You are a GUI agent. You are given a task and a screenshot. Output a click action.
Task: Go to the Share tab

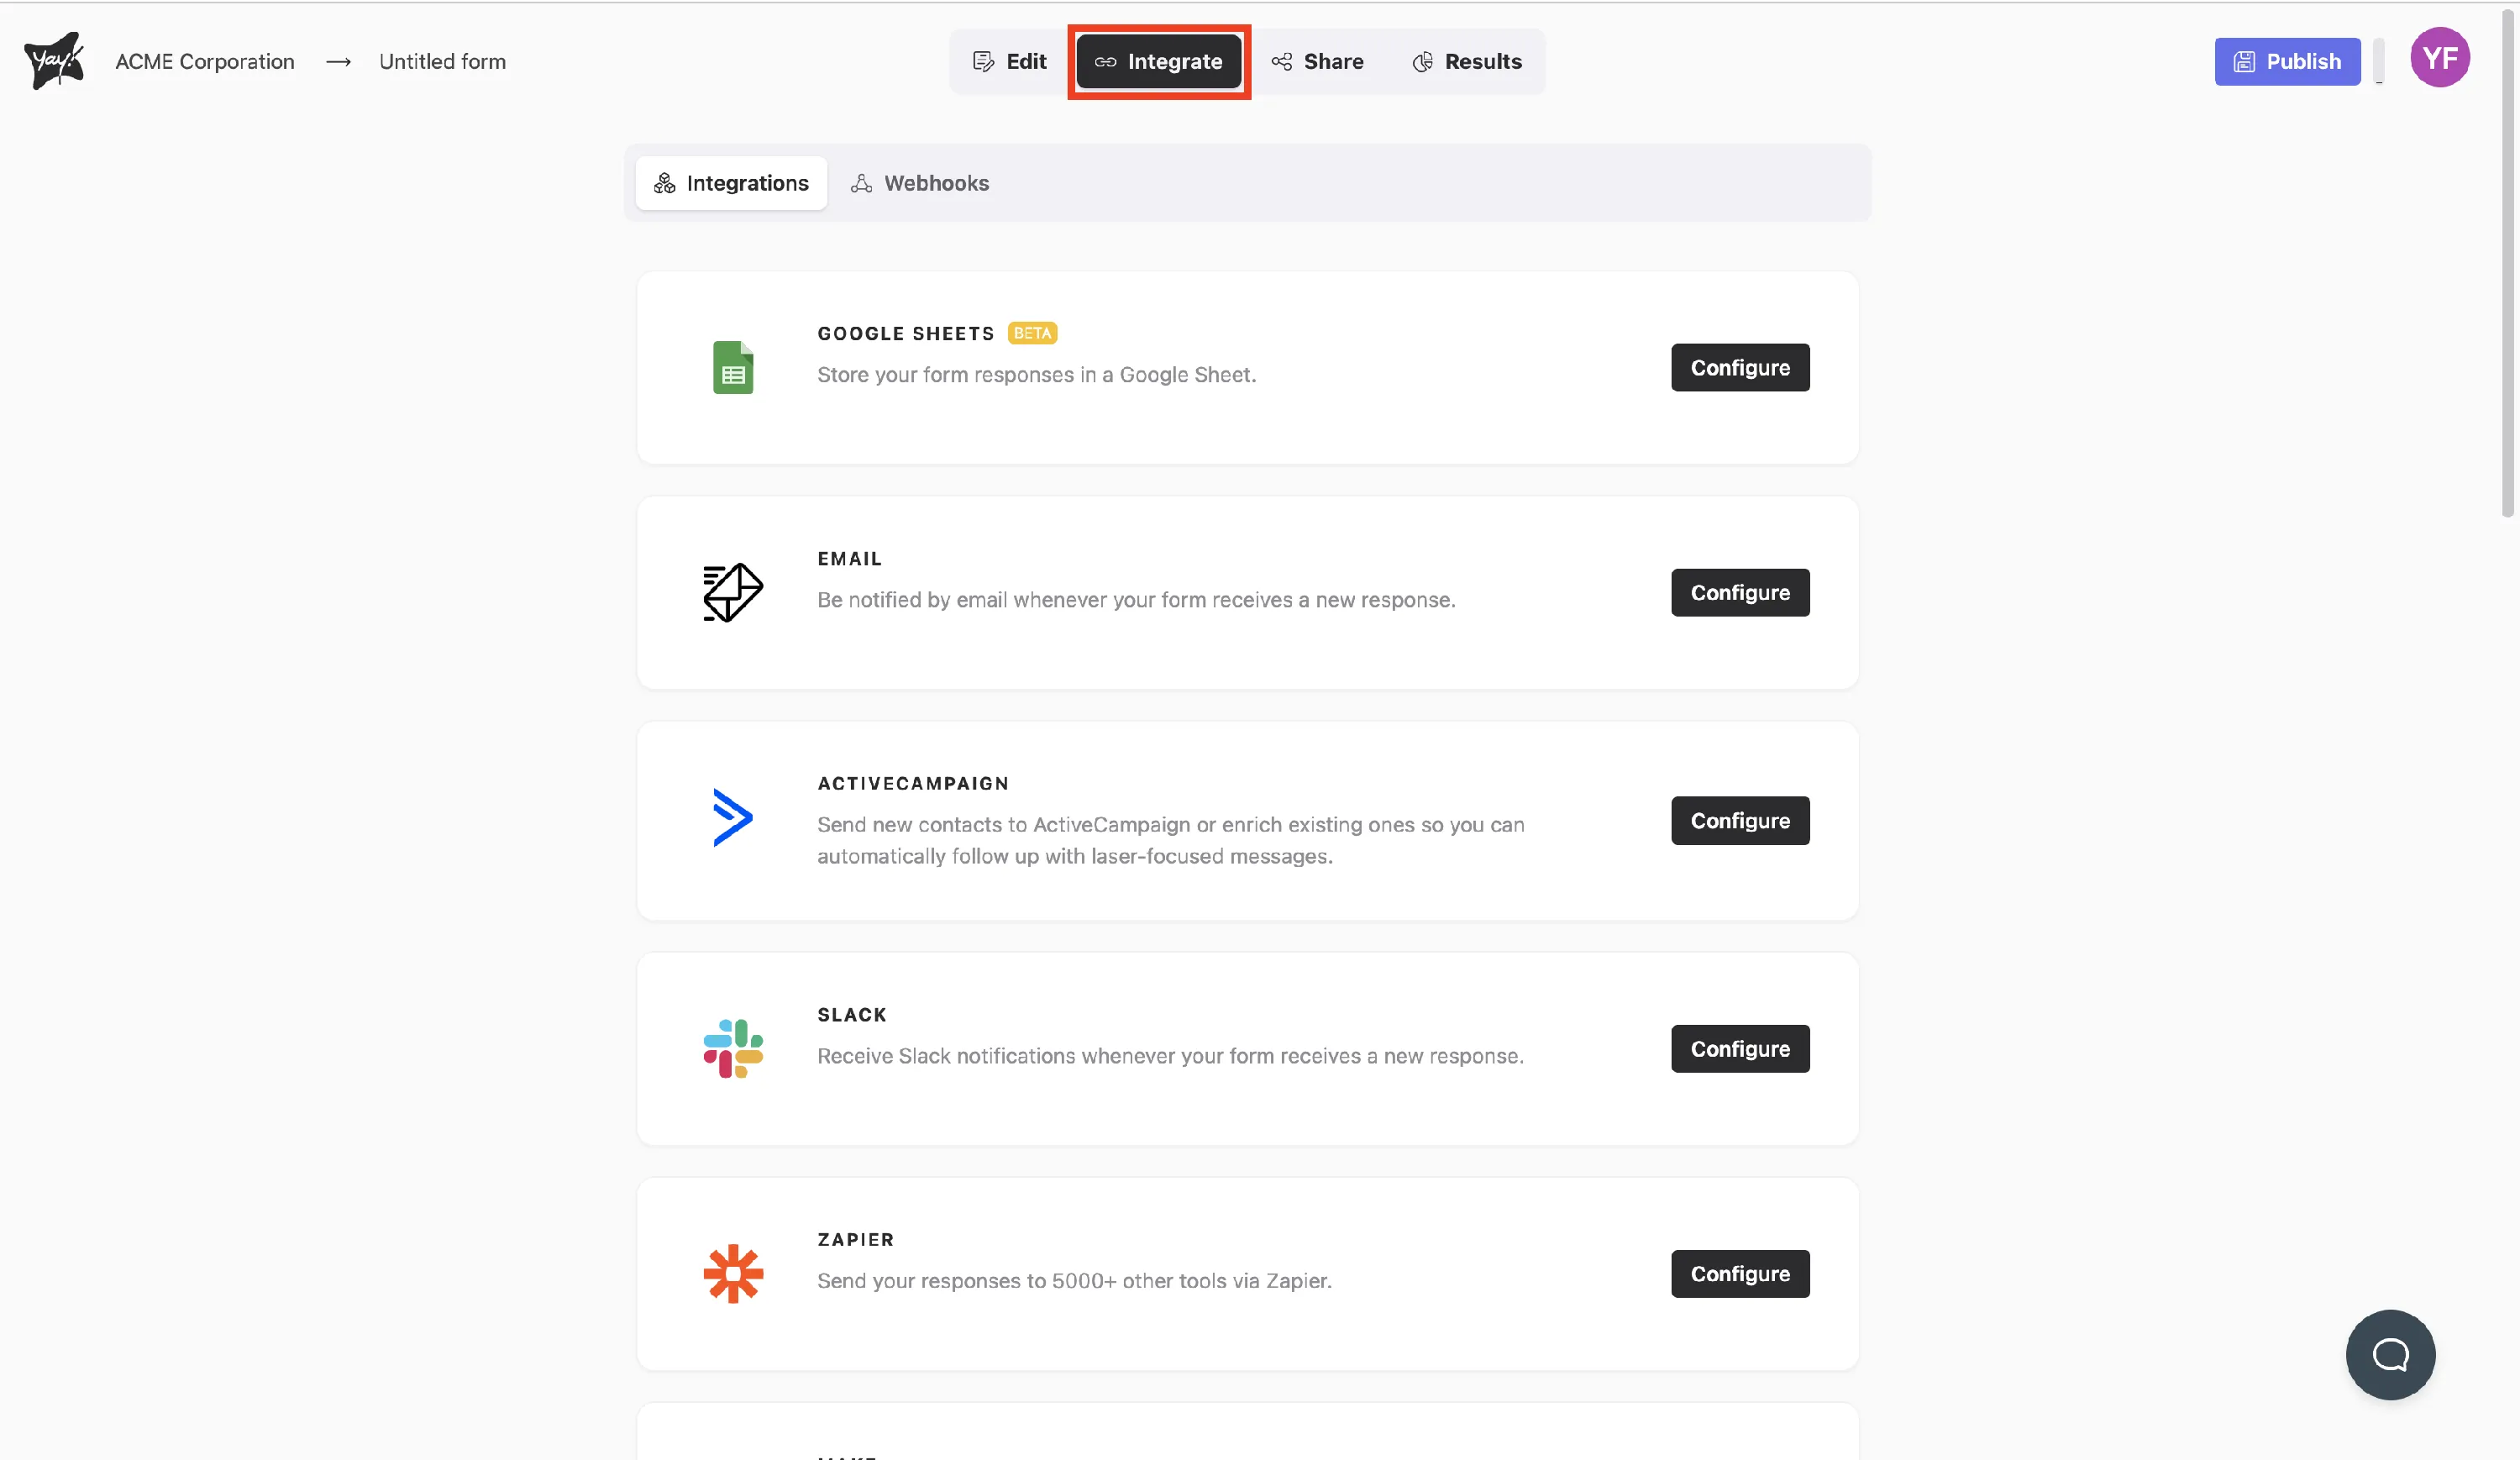pyautogui.click(x=1318, y=62)
